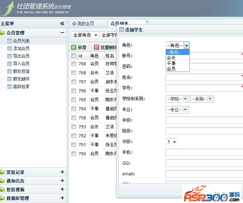This screenshot has width=243, height=203.
Task: Click the 姓名 input field
Action: 205,77
